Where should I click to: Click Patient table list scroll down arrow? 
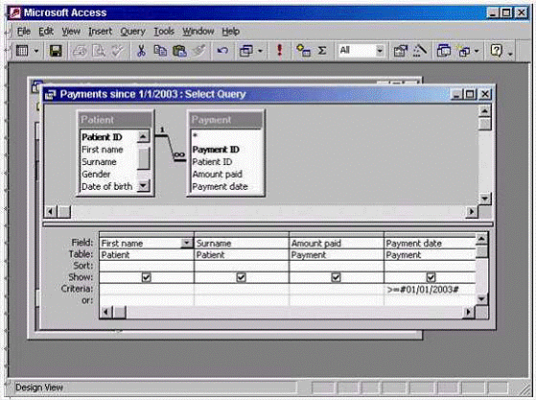[x=143, y=186]
